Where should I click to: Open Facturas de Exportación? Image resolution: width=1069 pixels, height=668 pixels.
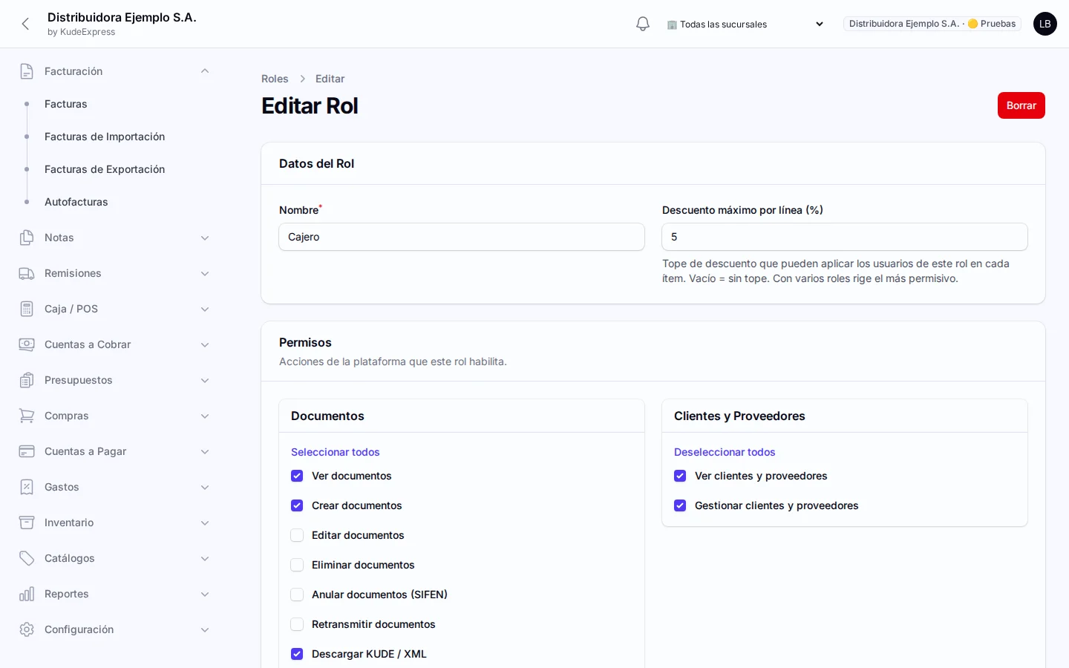105,169
